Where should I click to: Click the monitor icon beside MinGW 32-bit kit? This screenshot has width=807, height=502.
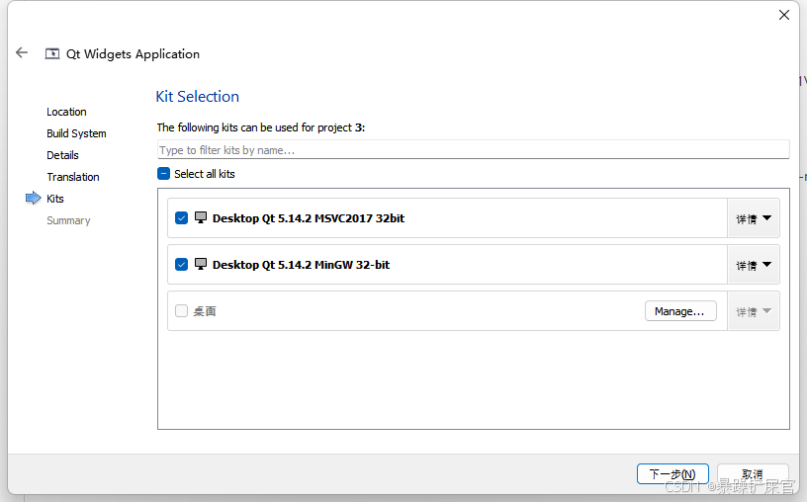pyautogui.click(x=201, y=265)
